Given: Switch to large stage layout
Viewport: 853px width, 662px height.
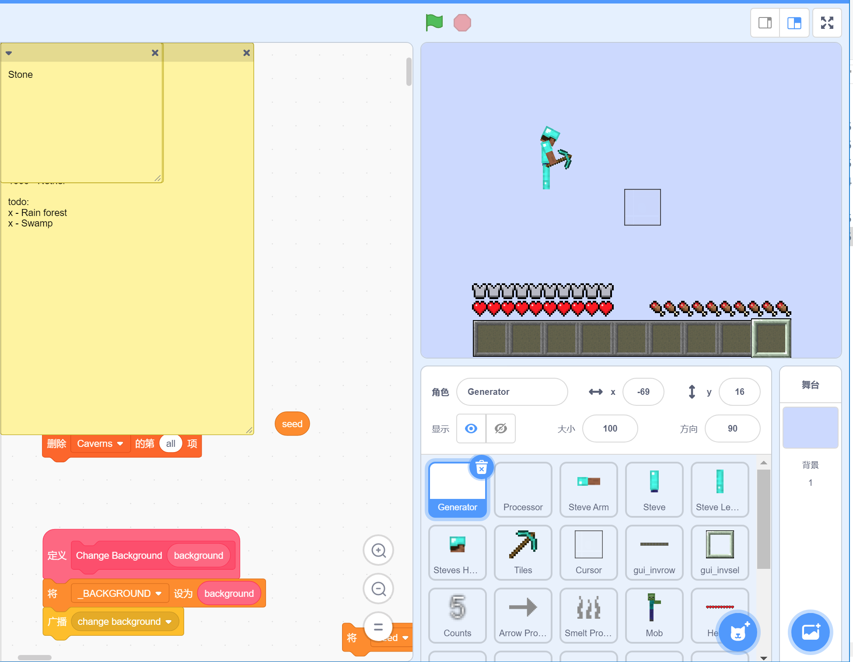Looking at the screenshot, I should (x=794, y=23).
